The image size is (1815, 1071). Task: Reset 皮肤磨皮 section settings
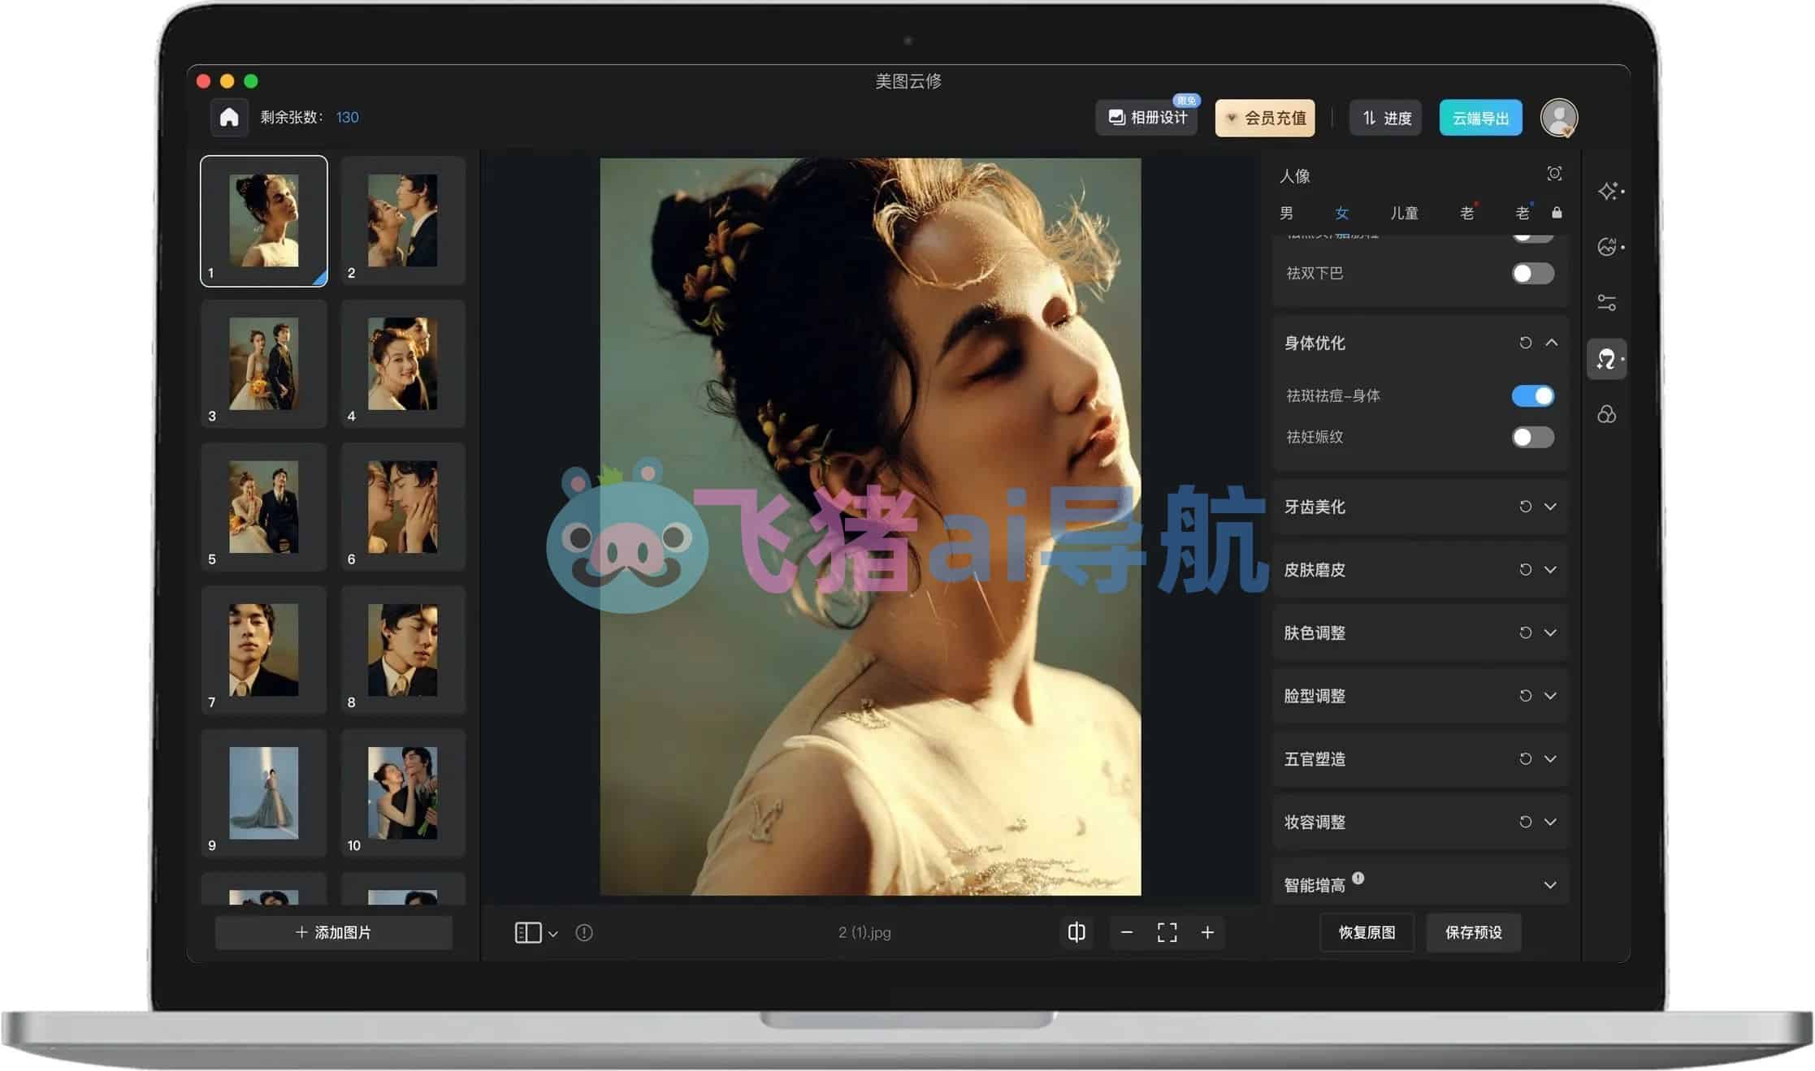[1526, 570]
